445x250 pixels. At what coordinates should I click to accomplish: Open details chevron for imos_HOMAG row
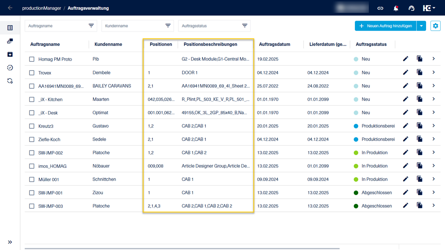click(434, 166)
